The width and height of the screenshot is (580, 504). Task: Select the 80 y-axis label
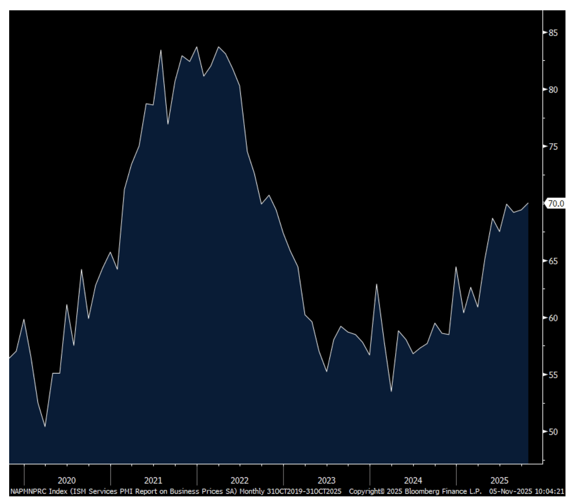tap(553, 90)
